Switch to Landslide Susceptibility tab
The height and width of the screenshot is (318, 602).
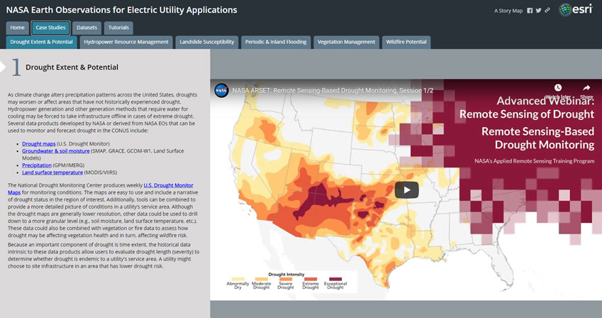[x=207, y=42]
